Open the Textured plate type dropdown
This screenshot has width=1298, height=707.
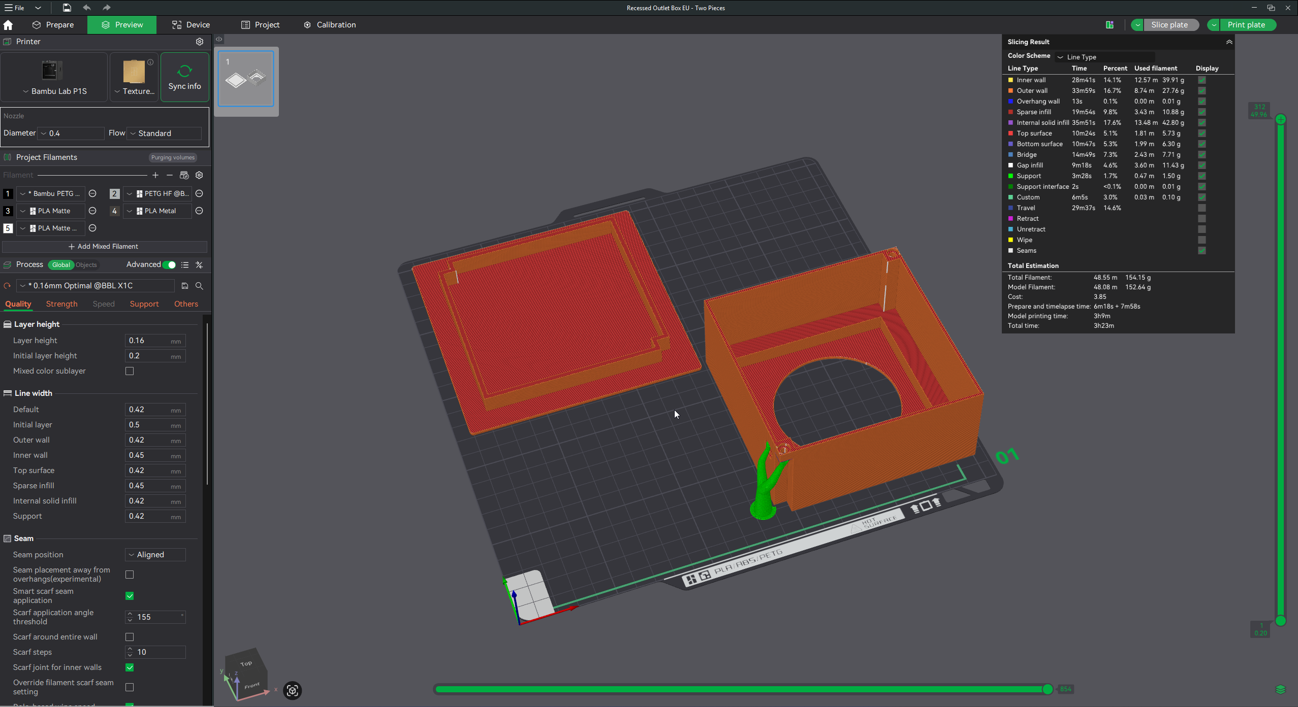(134, 91)
